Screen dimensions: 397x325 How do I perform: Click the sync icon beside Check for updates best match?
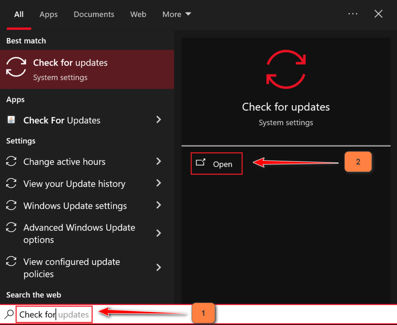pyautogui.click(x=16, y=67)
